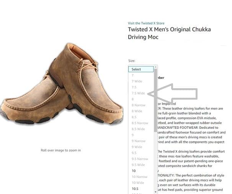The width and height of the screenshot is (232, 194).
Task: Pick the 9.5 Wide size entry
Action: click(x=141, y=165)
